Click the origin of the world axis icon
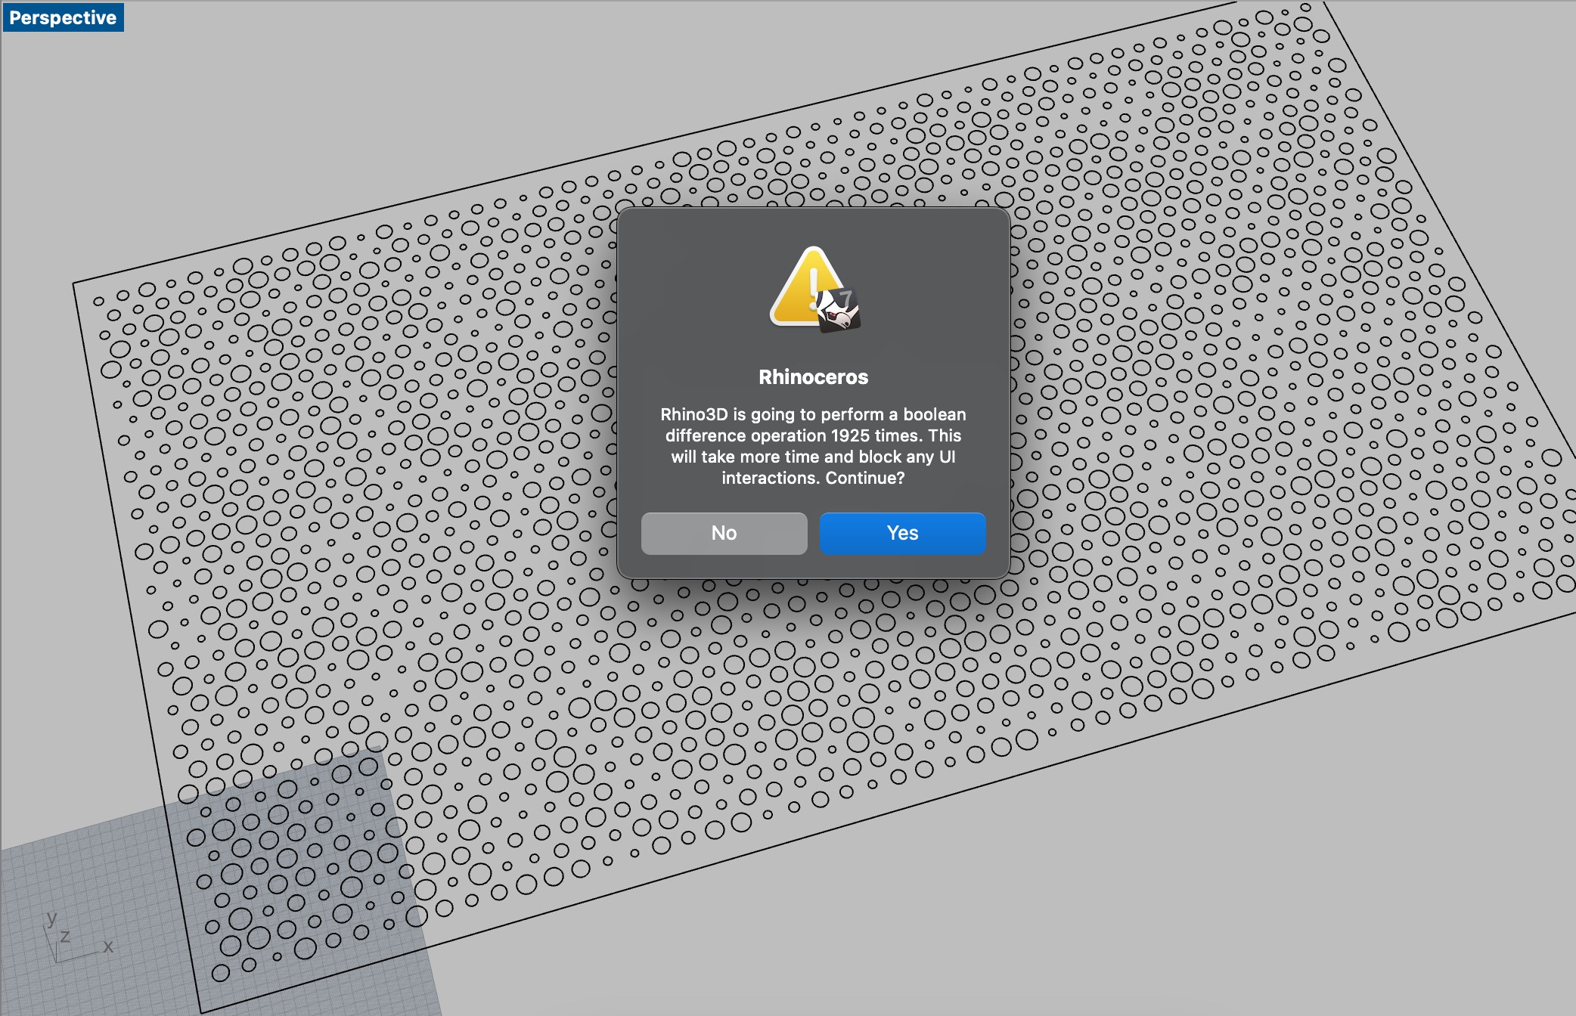The height and width of the screenshot is (1016, 1576). pyautogui.click(x=57, y=961)
